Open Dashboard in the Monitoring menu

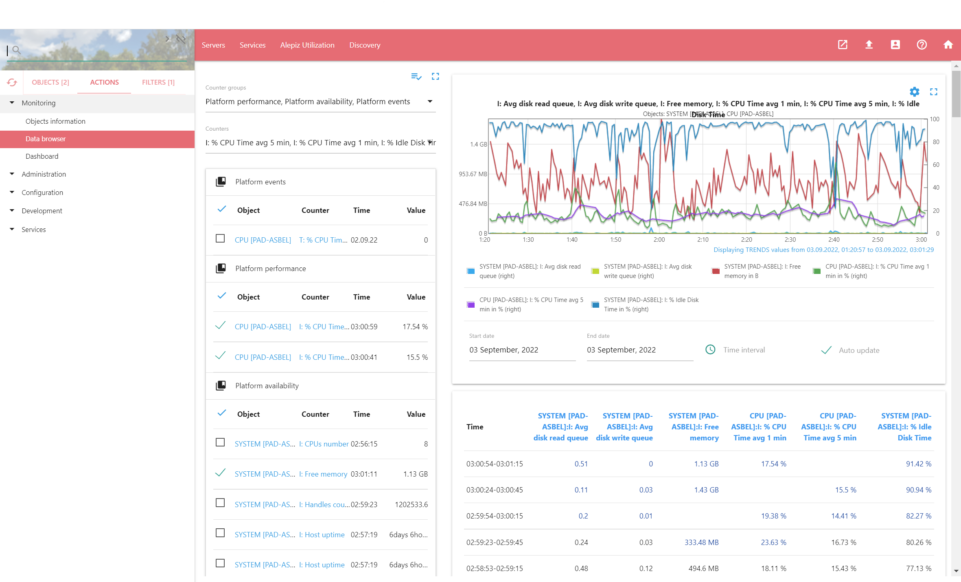(42, 156)
